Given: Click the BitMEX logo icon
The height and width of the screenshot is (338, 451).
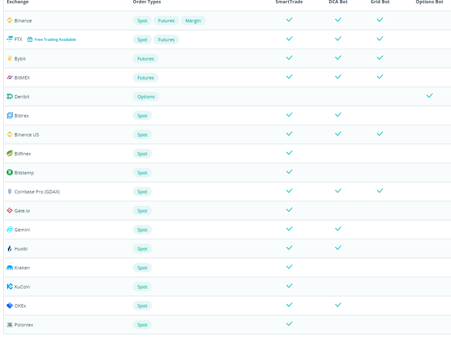Looking at the screenshot, I should (x=10, y=77).
